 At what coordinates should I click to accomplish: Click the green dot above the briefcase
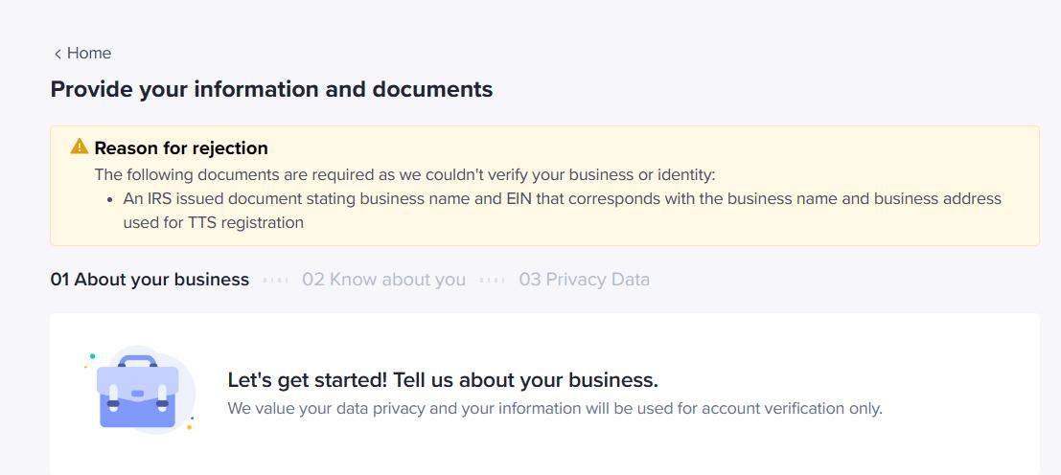[92, 356]
